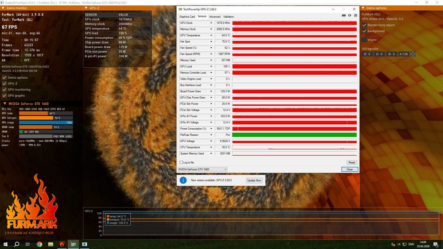Switch to the Validation tab
443x249 pixels.
[x=229, y=17]
